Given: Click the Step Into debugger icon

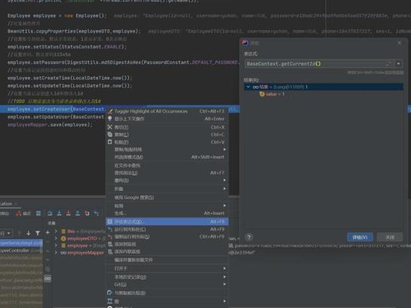Looking at the screenshot, I should (x=59, y=213).
